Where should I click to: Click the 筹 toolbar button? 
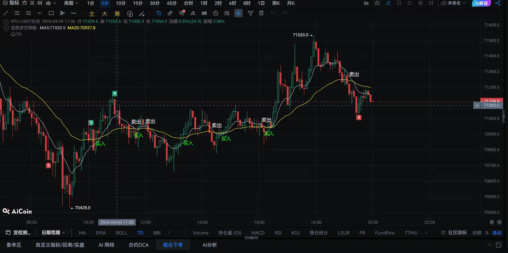117,14
